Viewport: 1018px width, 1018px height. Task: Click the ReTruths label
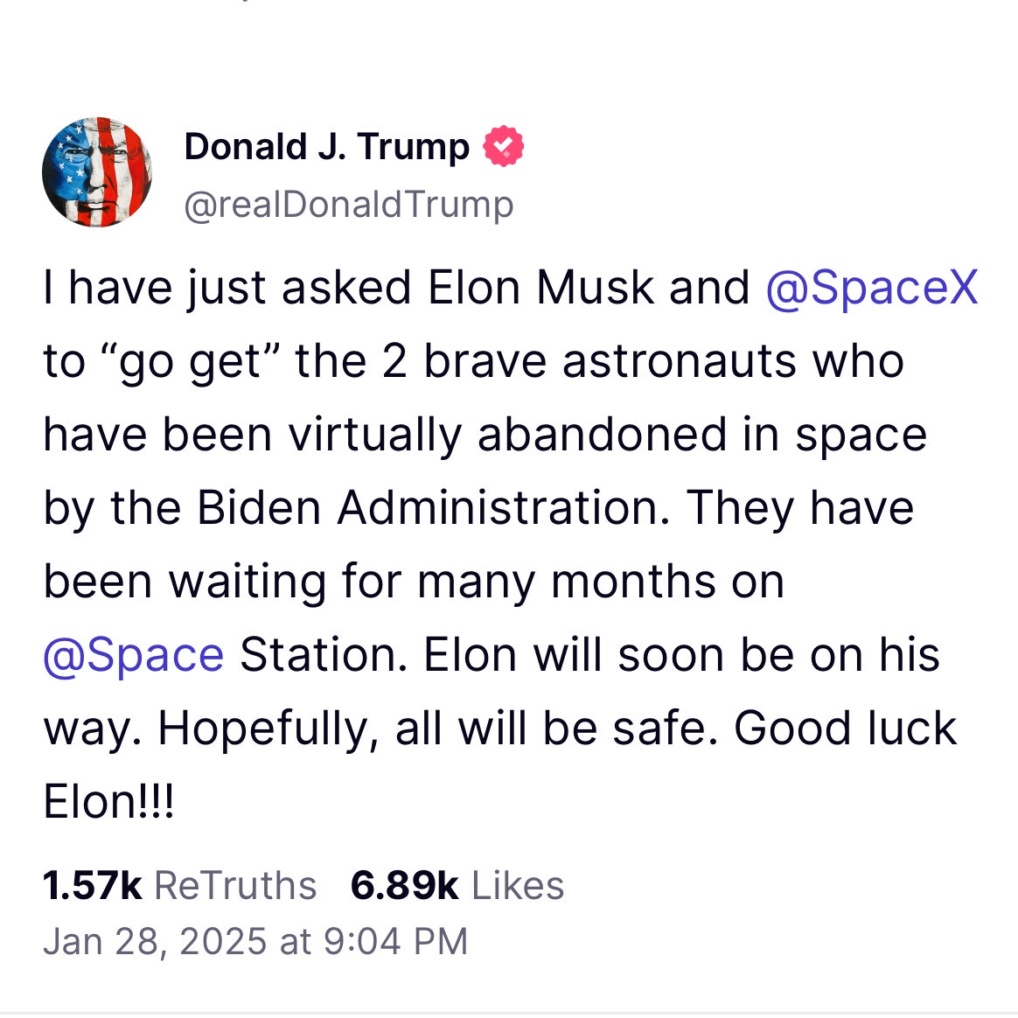tap(235, 886)
